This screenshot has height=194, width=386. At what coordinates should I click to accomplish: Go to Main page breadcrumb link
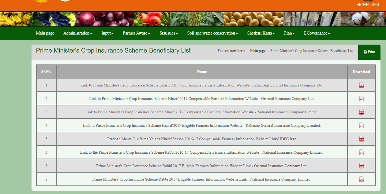258,51
